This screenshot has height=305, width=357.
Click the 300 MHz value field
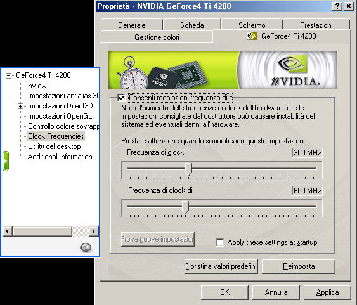(x=307, y=152)
